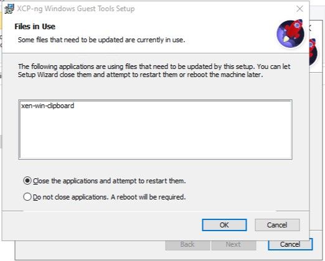Image resolution: width=325 pixels, height=261 pixels.
Task: Select xen-win-clipboard in the applications list
Action: pos(47,106)
